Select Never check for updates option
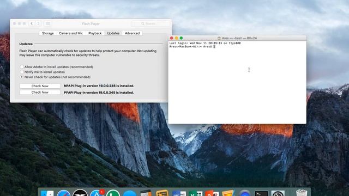 (x=55, y=77)
